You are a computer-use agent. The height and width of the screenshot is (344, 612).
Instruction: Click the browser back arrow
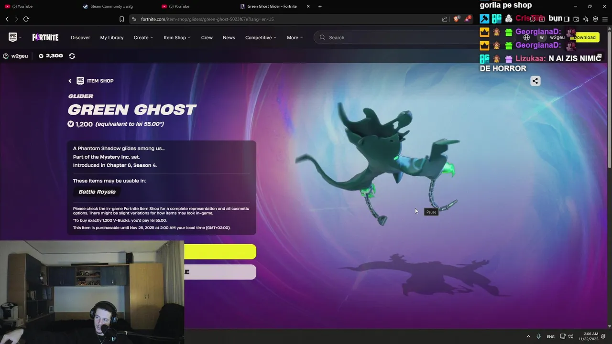[7, 19]
